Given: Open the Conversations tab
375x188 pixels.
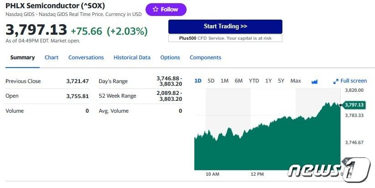Looking at the screenshot, I should tap(86, 57).
